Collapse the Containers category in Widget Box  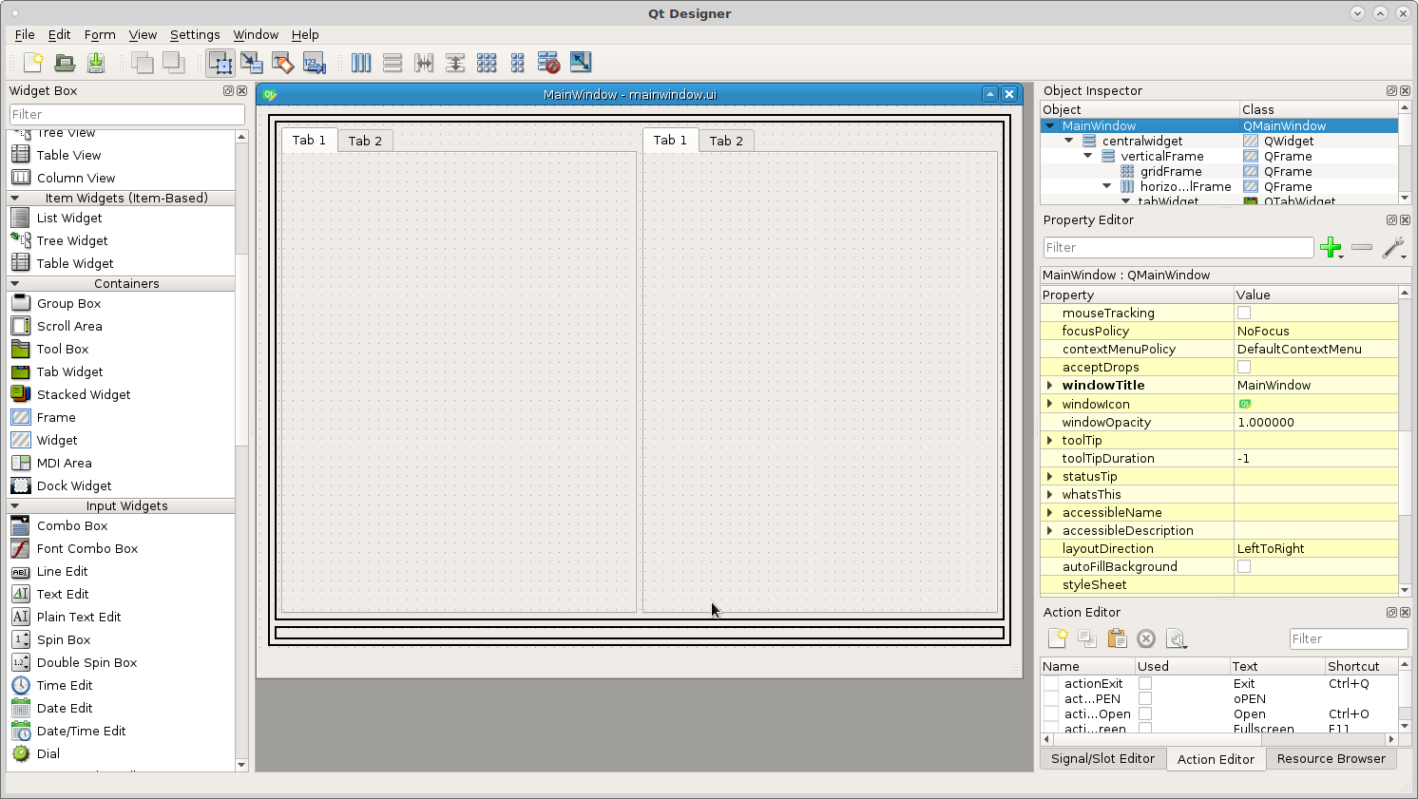14,283
